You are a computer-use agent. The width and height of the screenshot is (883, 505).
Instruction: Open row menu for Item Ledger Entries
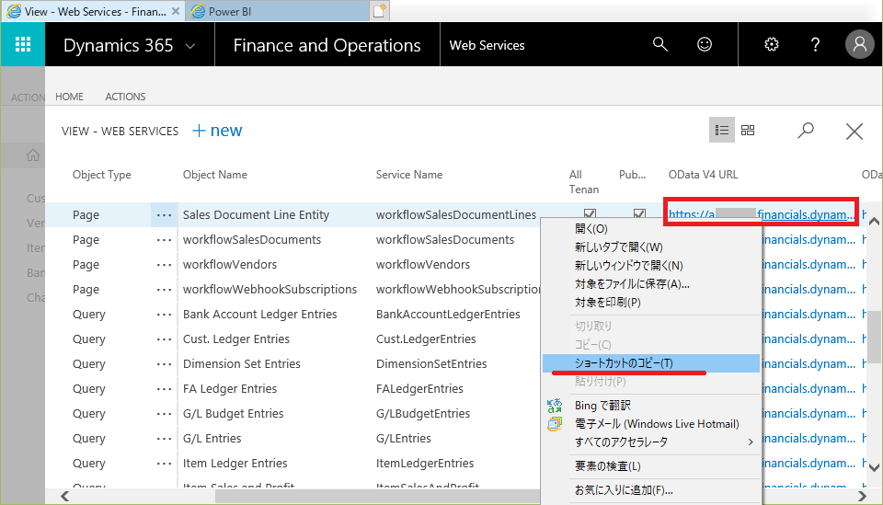(164, 463)
